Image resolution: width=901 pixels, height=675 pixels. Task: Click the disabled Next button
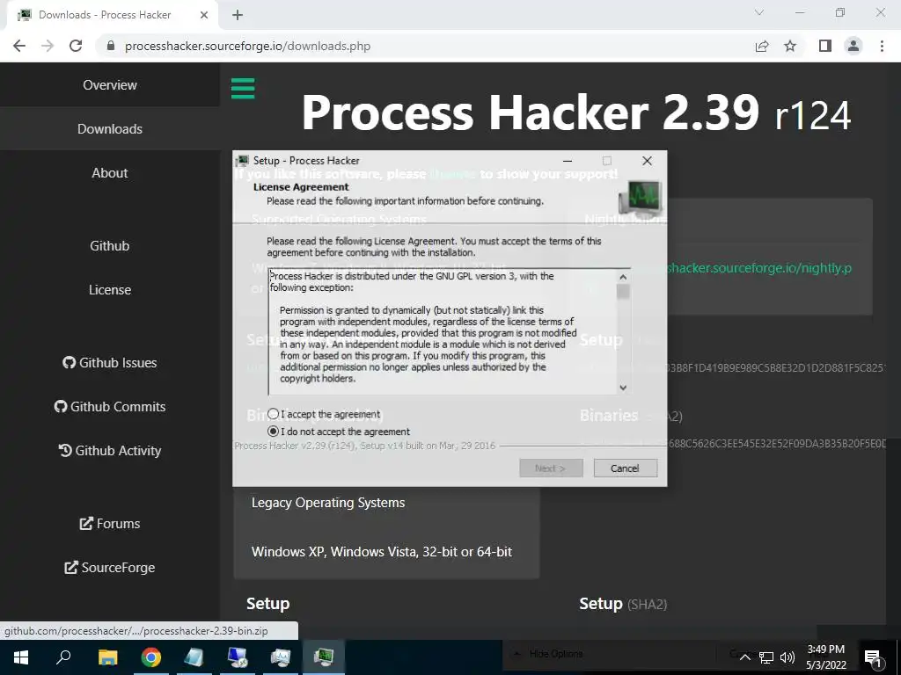[551, 468]
